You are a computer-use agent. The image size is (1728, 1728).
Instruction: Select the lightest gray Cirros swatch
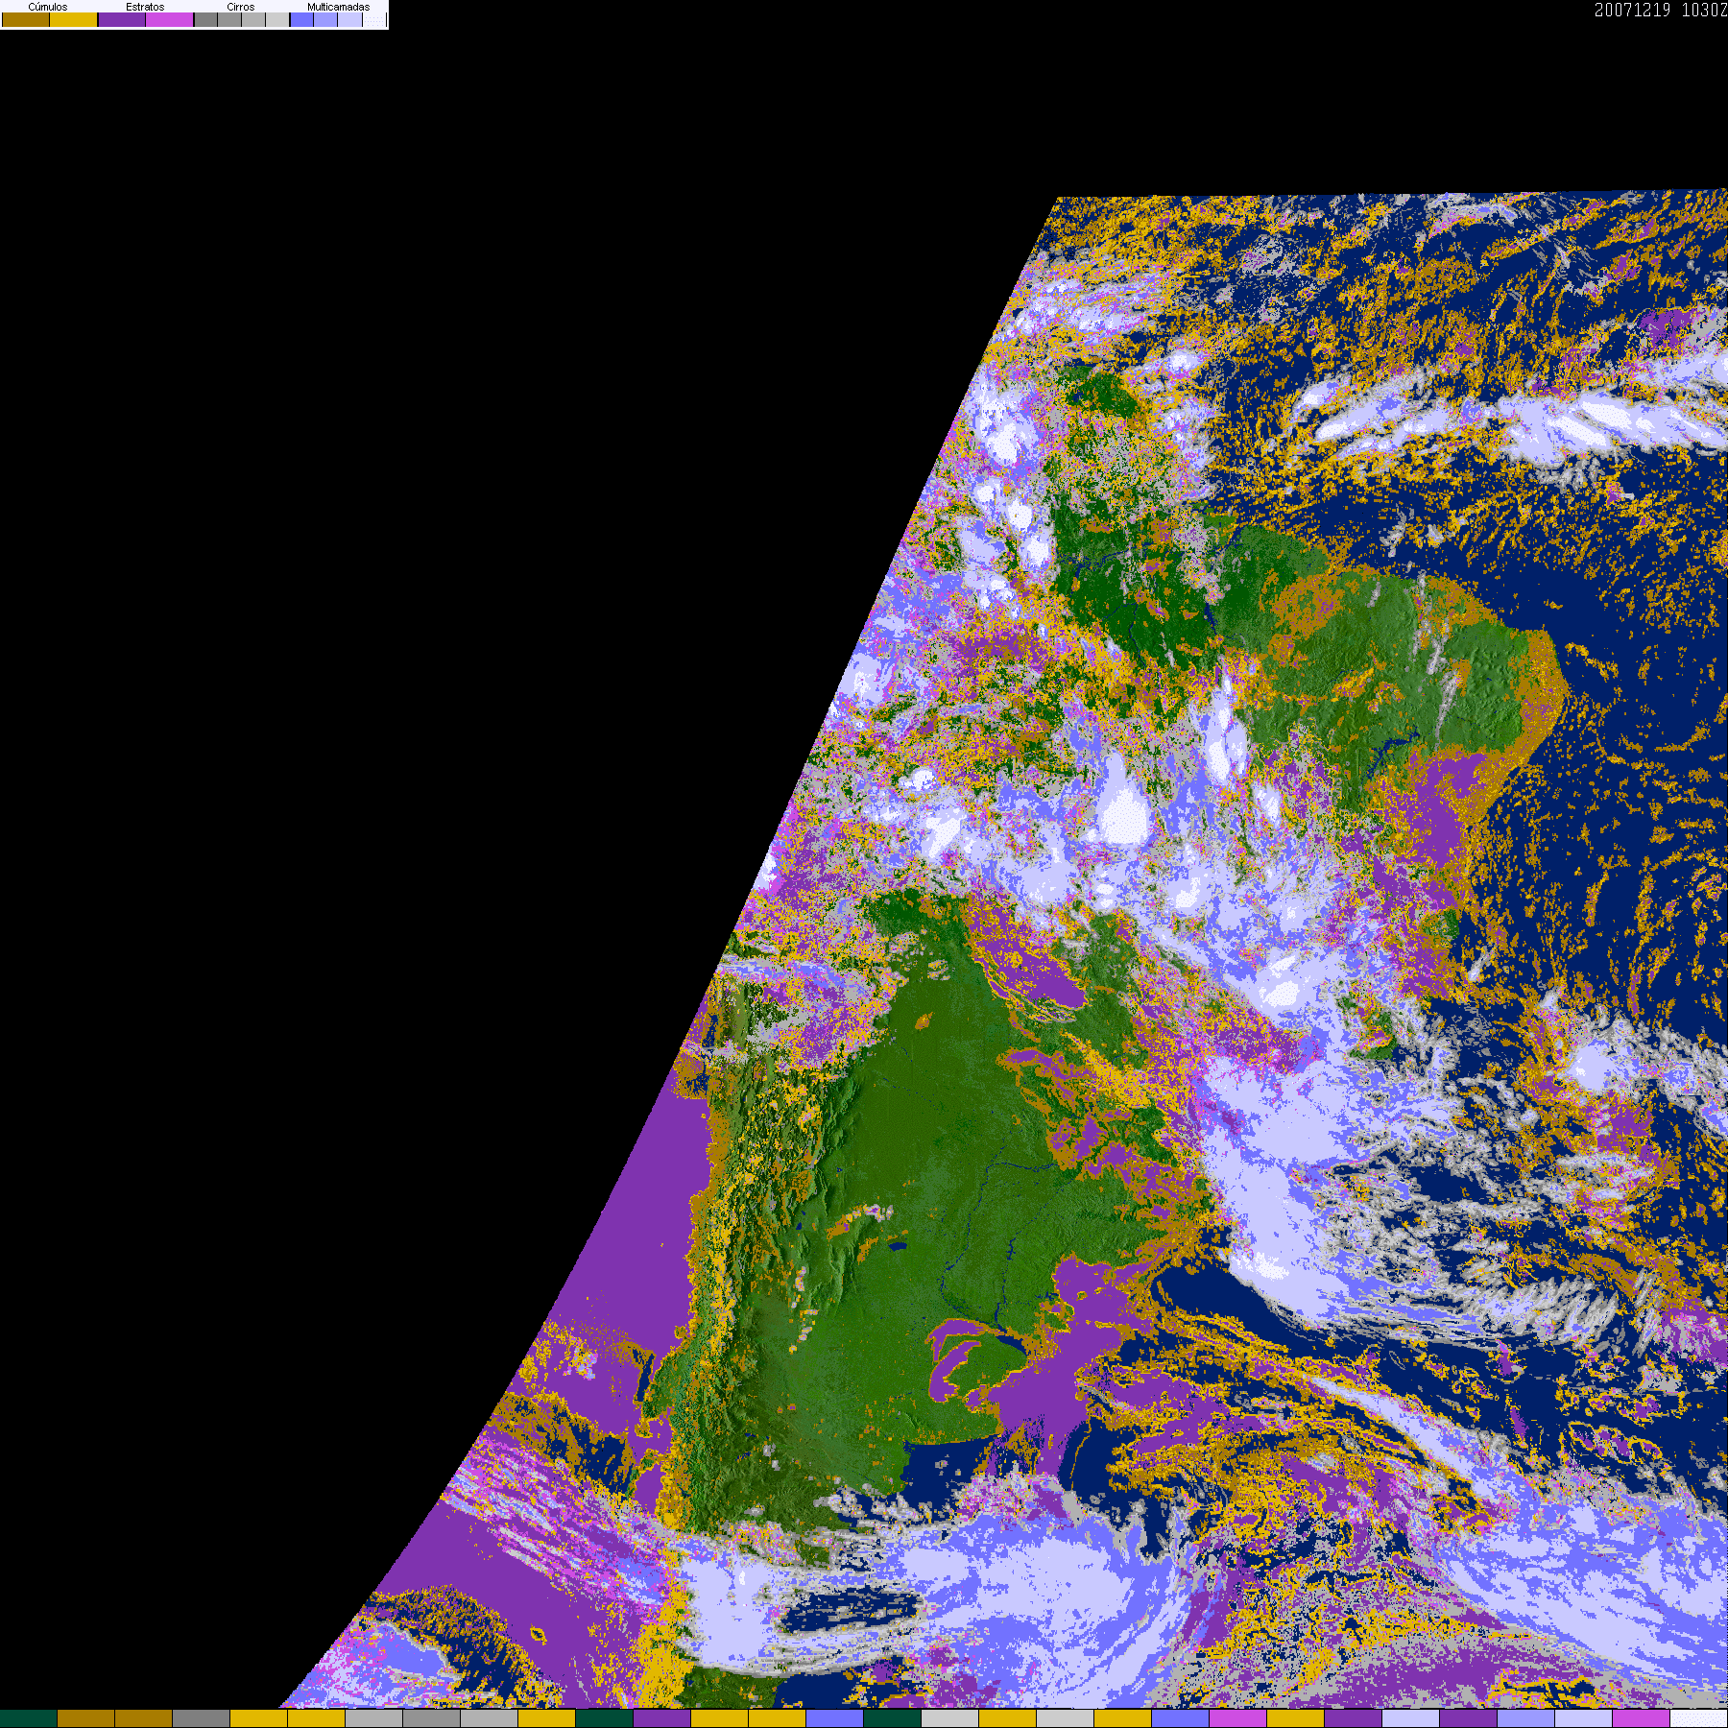(277, 19)
